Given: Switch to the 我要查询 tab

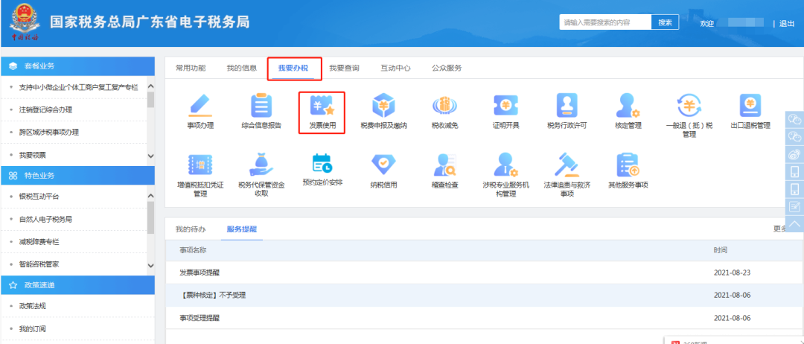Looking at the screenshot, I should click(344, 68).
